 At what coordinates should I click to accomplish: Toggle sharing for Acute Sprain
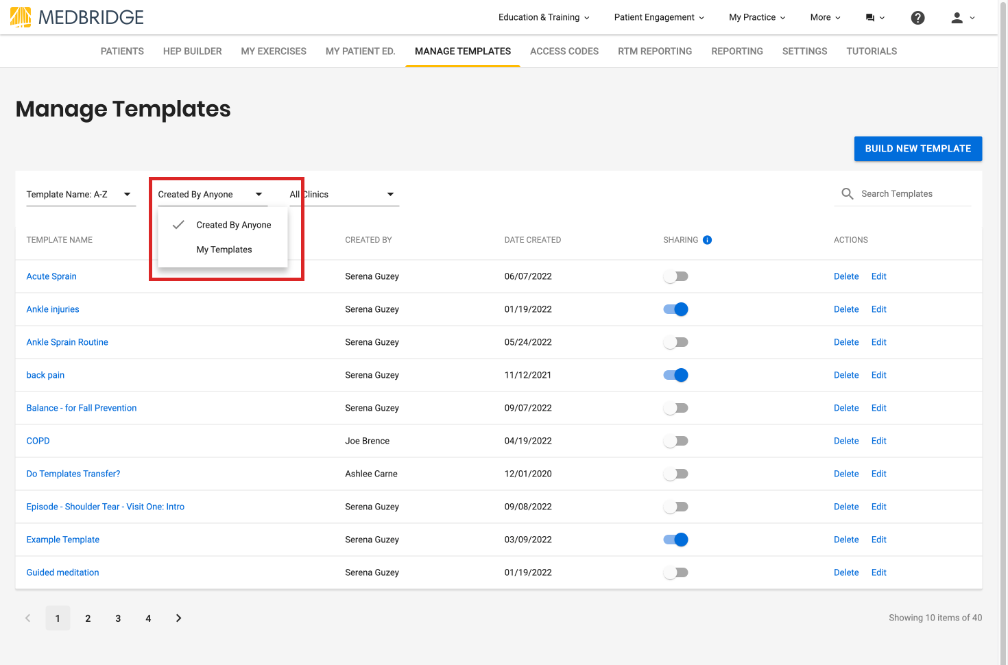tap(675, 276)
